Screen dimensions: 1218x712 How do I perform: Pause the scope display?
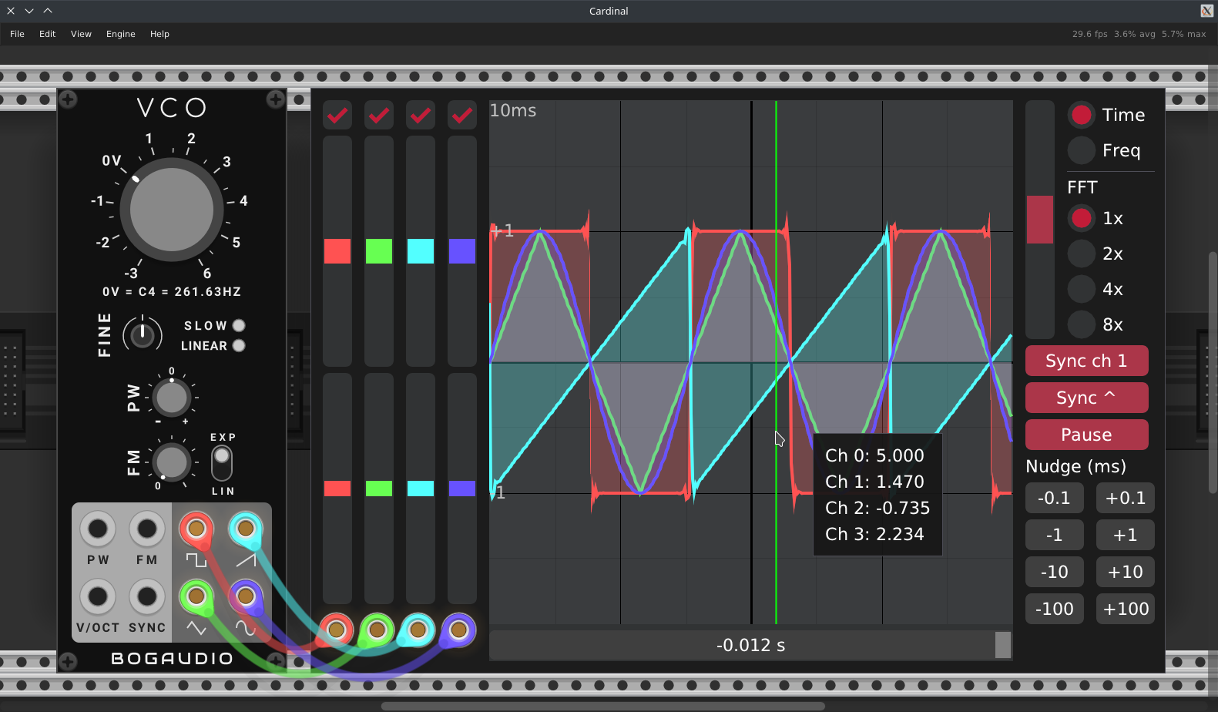tap(1086, 435)
